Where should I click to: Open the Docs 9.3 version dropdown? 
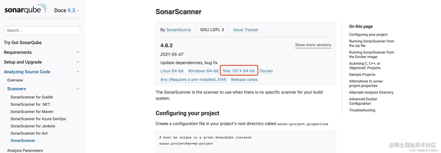[x=66, y=10]
